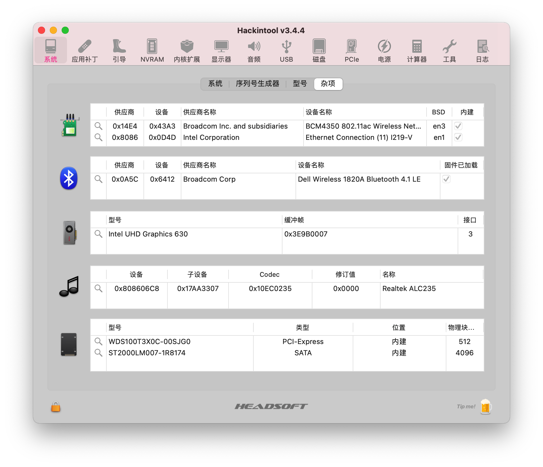Open the 系统 toolbar section
Image resolution: width=543 pixels, height=467 pixels.
point(51,51)
